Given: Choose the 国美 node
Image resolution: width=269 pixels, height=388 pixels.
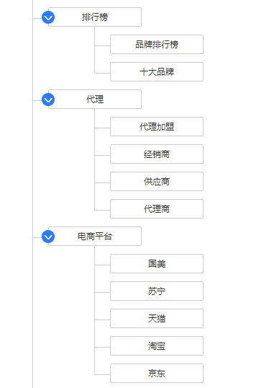Looking at the screenshot, I should point(157,264).
